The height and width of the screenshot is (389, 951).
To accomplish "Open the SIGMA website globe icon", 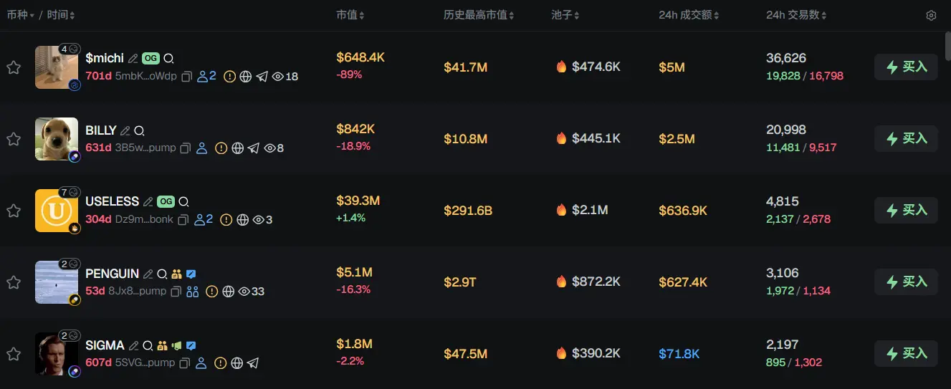I will pyautogui.click(x=237, y=363).
